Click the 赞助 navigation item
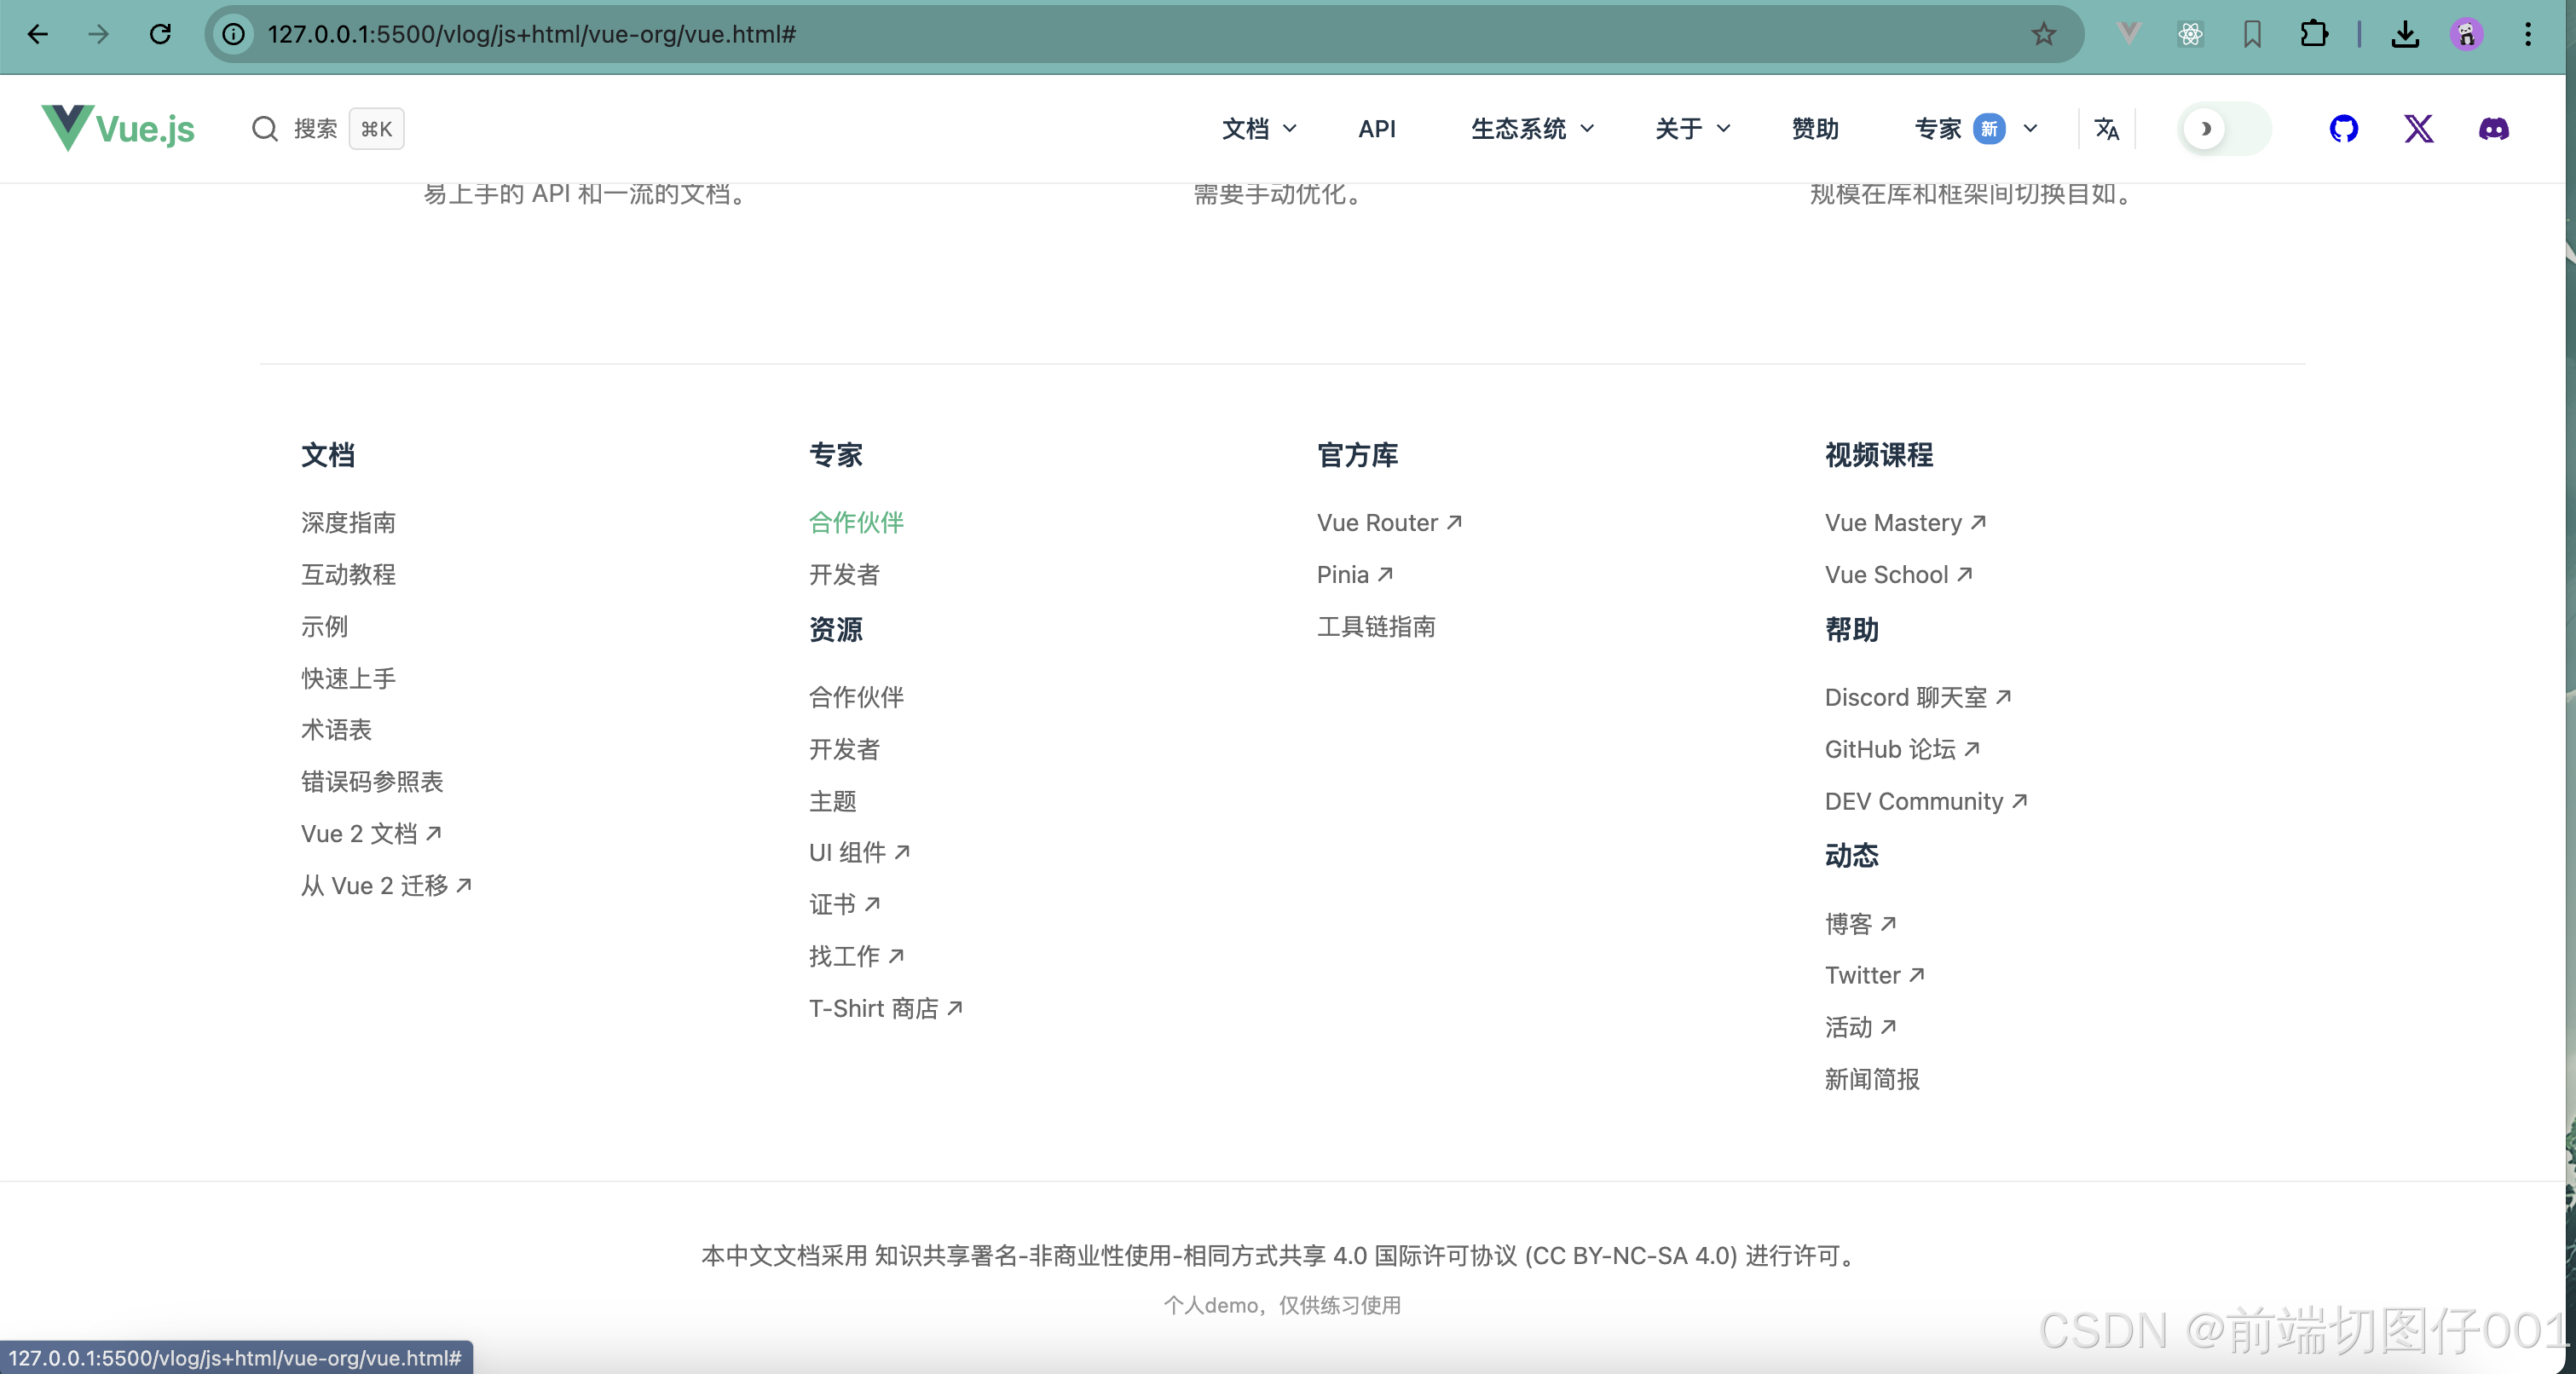The image size is (2576, 1374). [1815, 128]
